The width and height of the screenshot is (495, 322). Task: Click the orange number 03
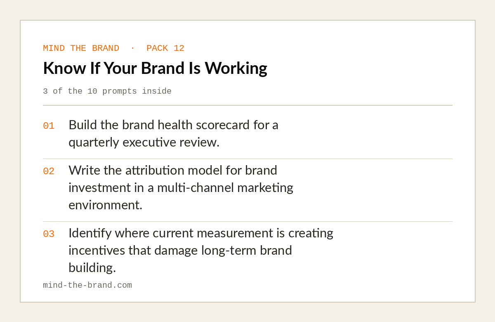(x=49, y=234)
